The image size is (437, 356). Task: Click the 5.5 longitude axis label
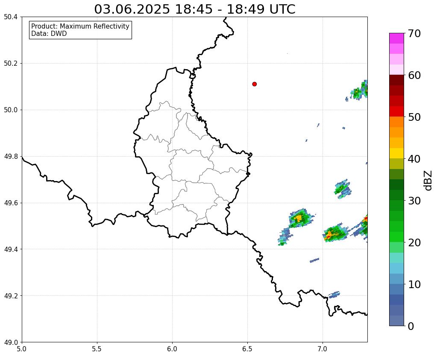coord(97,349)
